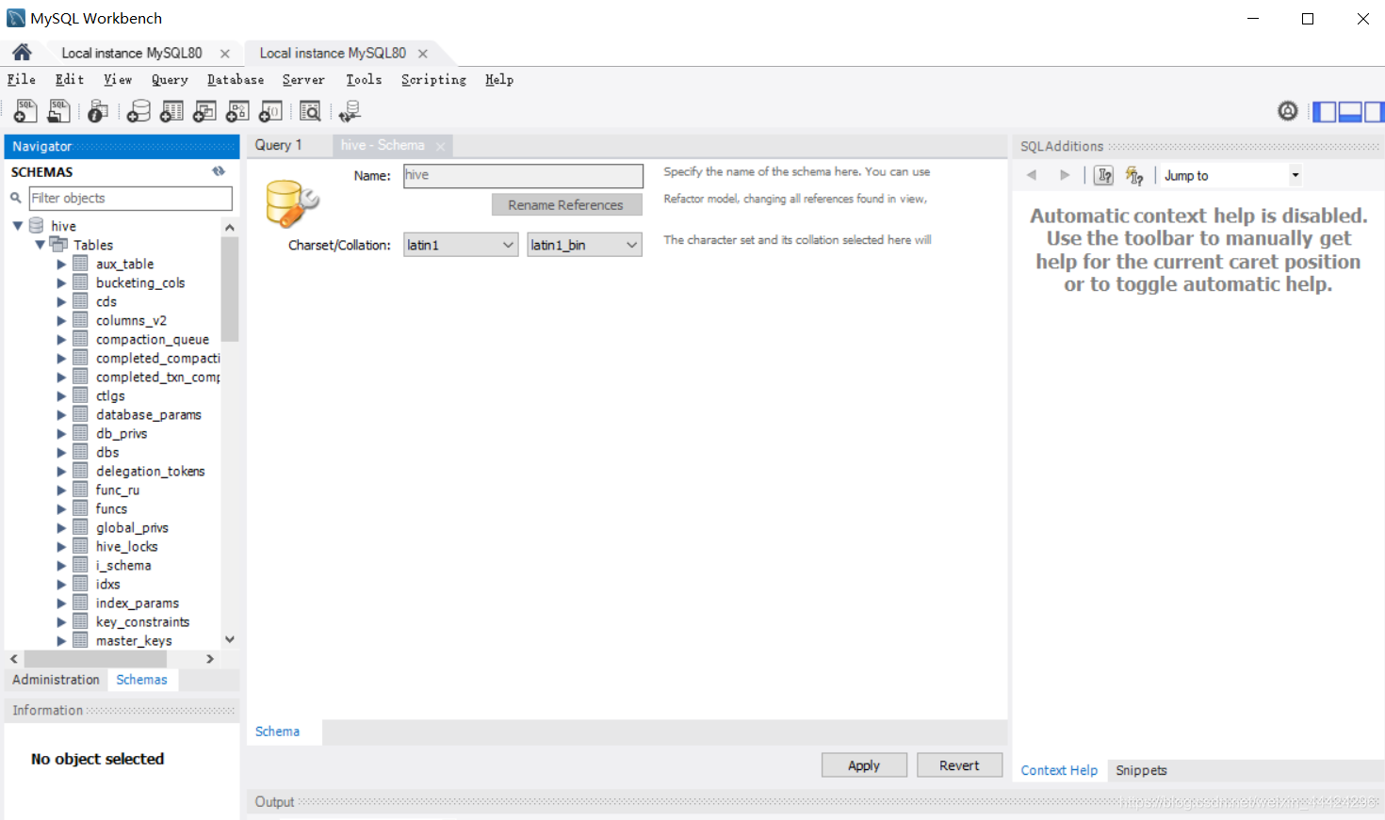
Task: Get context help for caret position
Action: 1104,175
